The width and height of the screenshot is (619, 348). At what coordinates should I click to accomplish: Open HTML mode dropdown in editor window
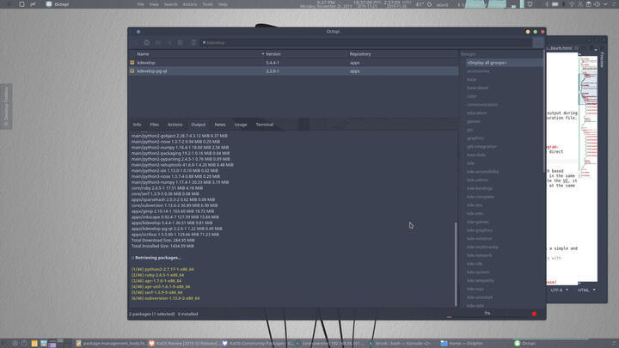(586, 290)
